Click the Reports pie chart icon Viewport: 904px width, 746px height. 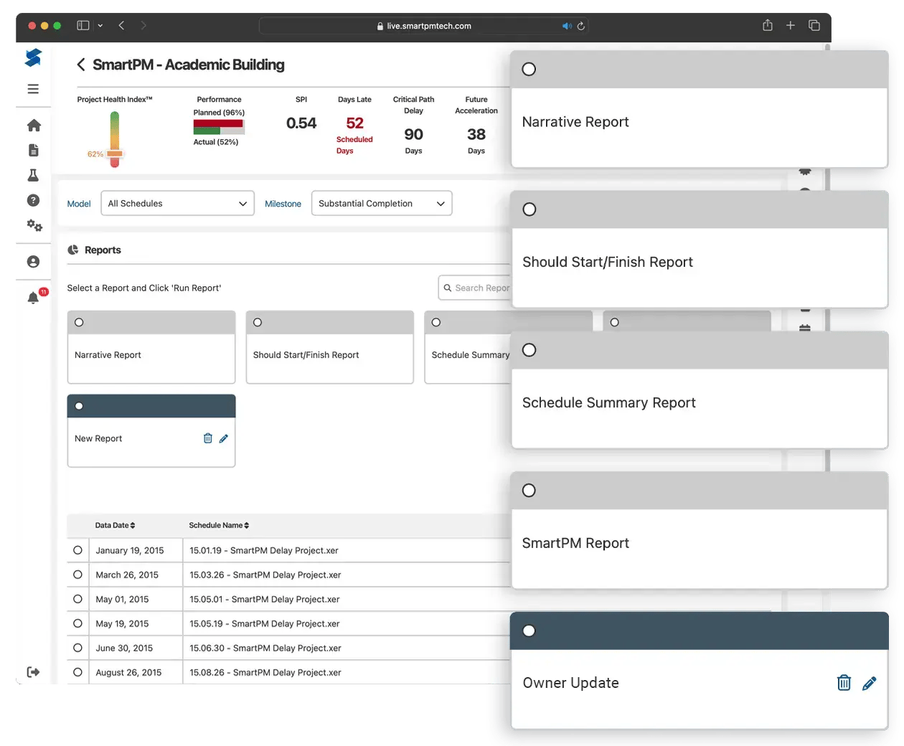(73, 250)
